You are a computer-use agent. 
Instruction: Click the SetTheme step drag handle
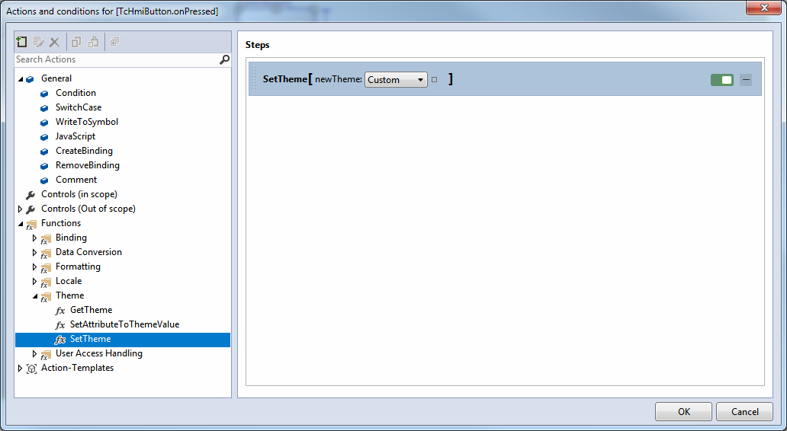tap(253, 79)
